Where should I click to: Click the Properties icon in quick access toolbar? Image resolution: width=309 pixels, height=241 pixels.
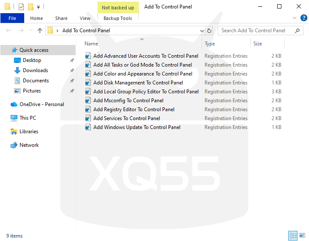21,7
